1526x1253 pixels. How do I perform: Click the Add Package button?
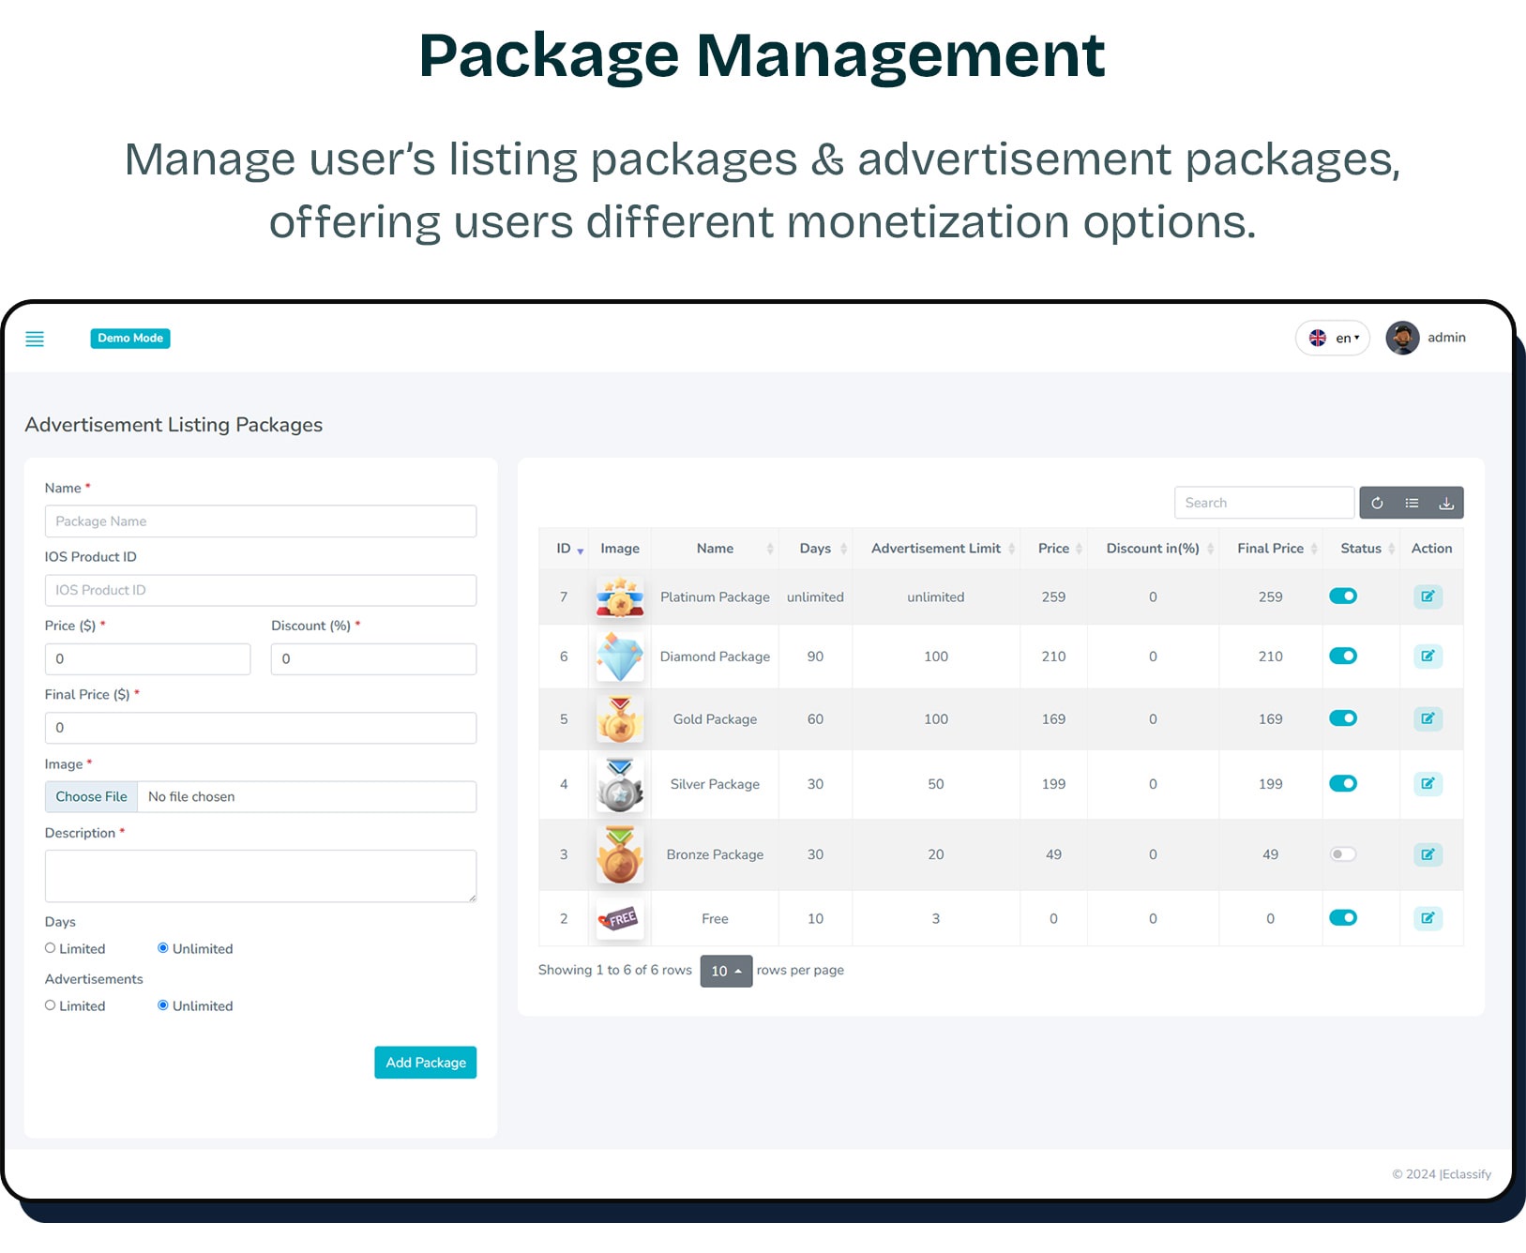click(425, 1063)
